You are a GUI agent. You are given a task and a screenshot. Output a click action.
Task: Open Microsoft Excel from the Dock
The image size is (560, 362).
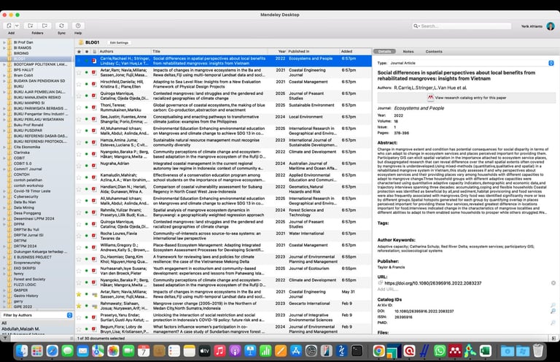486,351
